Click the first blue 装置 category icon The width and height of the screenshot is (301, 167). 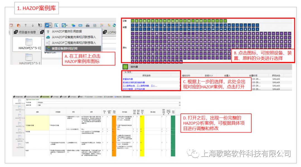click(133, 25)
